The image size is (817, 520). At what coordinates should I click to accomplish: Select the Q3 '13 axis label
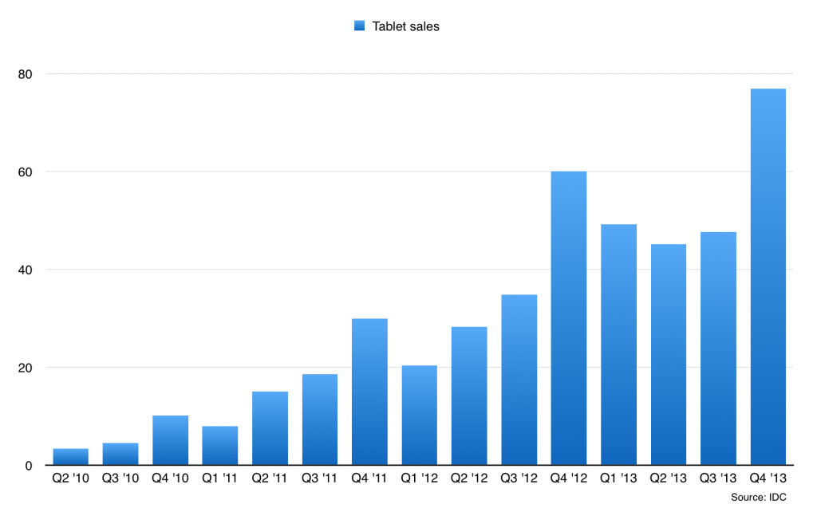(718, 479)
